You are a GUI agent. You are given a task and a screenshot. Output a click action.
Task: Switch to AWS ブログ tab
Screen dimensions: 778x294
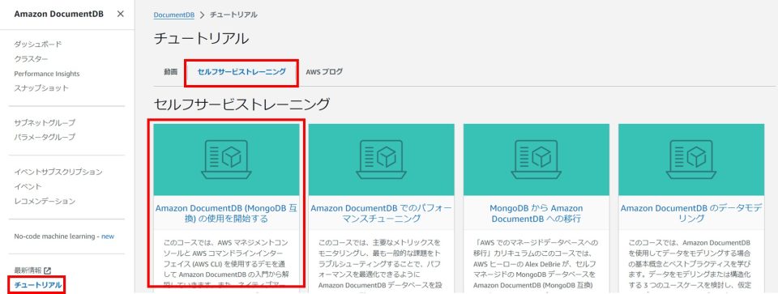[324, 72]
